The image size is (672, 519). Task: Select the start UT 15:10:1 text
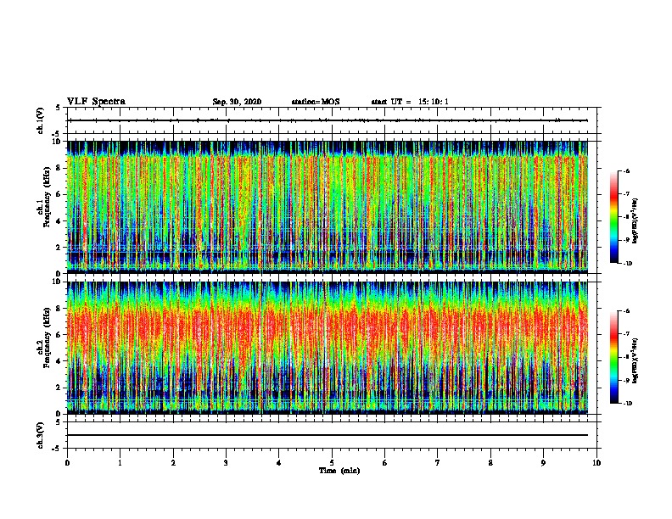410,102
